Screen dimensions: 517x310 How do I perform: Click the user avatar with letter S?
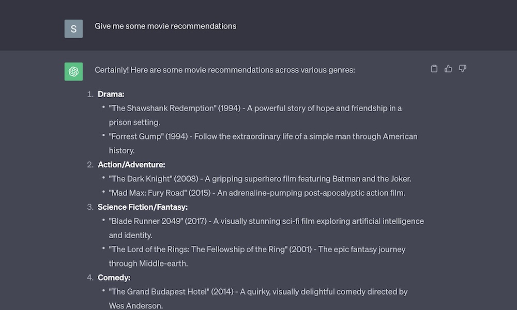pos(73,28)
